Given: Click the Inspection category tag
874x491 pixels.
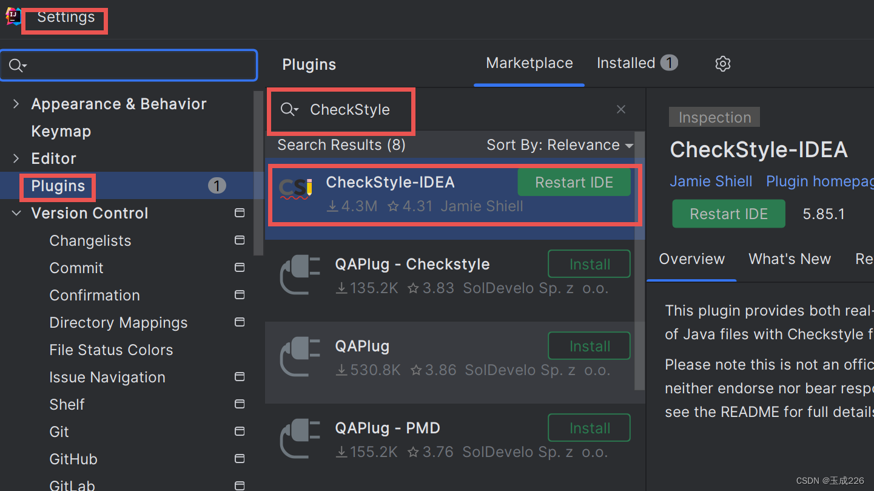Looking at the screenshot, I should 714,117.
